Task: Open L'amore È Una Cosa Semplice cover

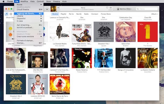Action: click(60, 58)
